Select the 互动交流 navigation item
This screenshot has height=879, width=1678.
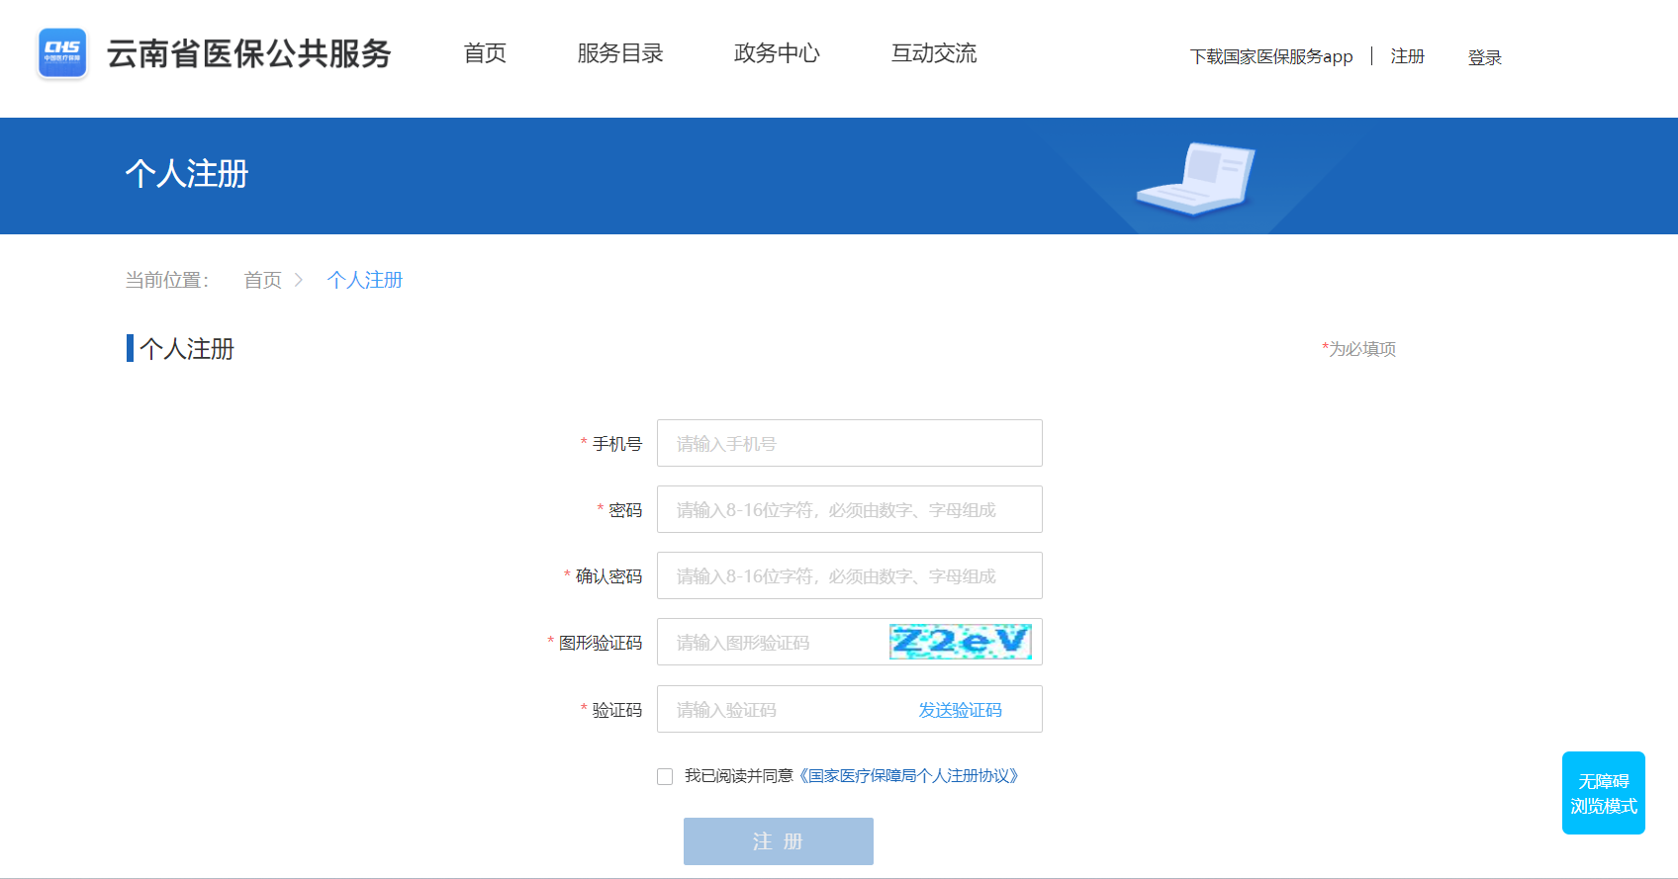(933, 53)
